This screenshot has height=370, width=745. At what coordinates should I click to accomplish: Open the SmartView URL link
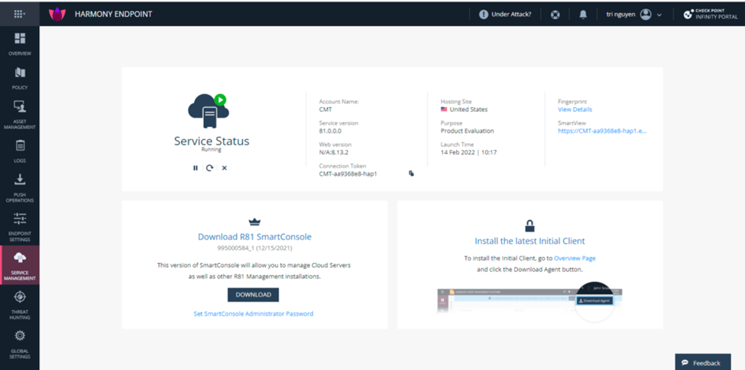602,131
